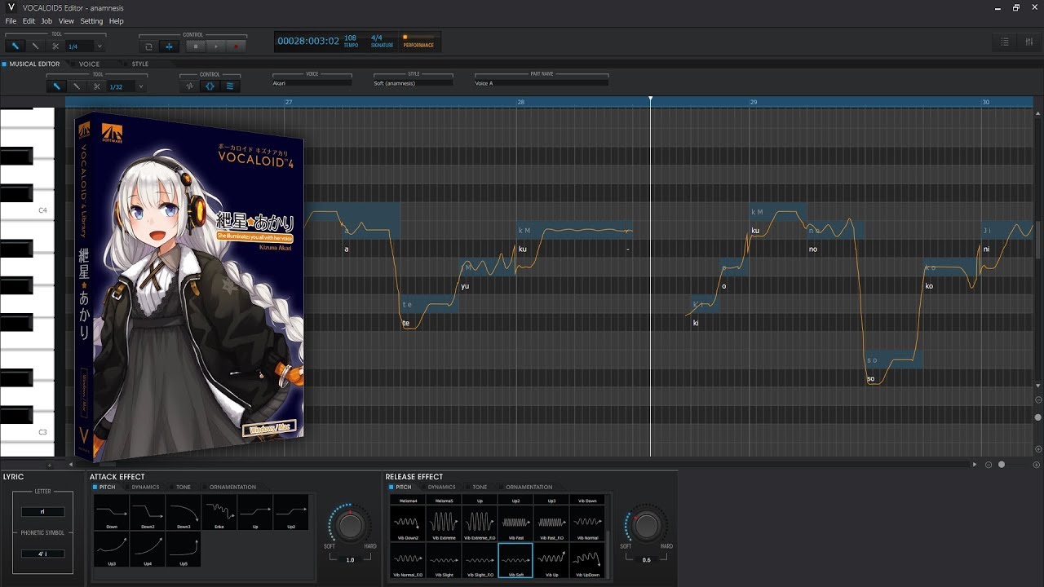
Task: Toggle the wavy lines icon in editor Control
Action: click(x=230, y=86)
